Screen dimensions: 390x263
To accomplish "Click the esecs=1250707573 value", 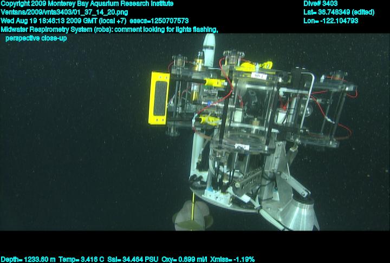I will (159, 21).
